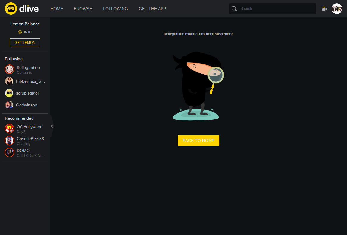Open CosmicBliss88's avatar icon
Viewport: 347px width, 235px height.
click(10, 140)
